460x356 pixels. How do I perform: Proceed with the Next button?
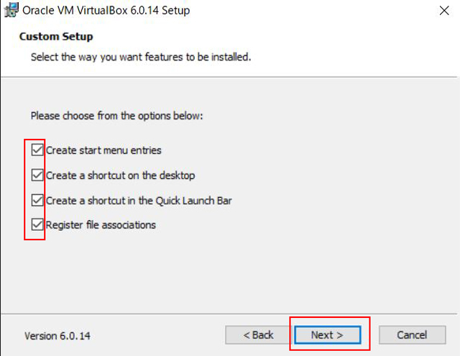(328, 335)
